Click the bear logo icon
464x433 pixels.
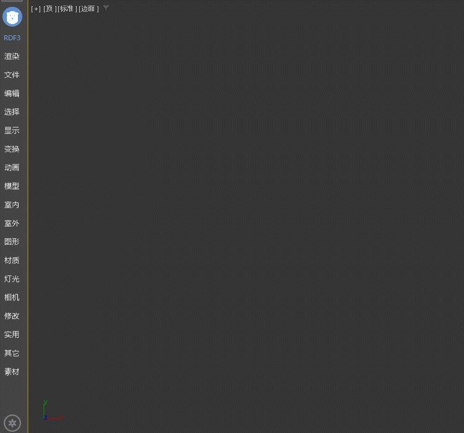tap(12, 17)
